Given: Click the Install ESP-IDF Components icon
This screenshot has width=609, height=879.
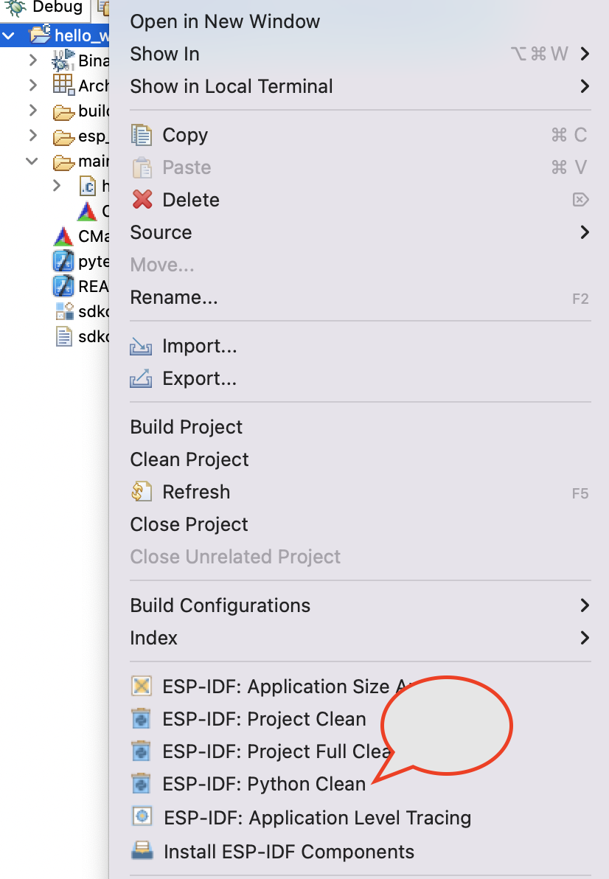Looking at the screenshot, I should click(142, 850).
